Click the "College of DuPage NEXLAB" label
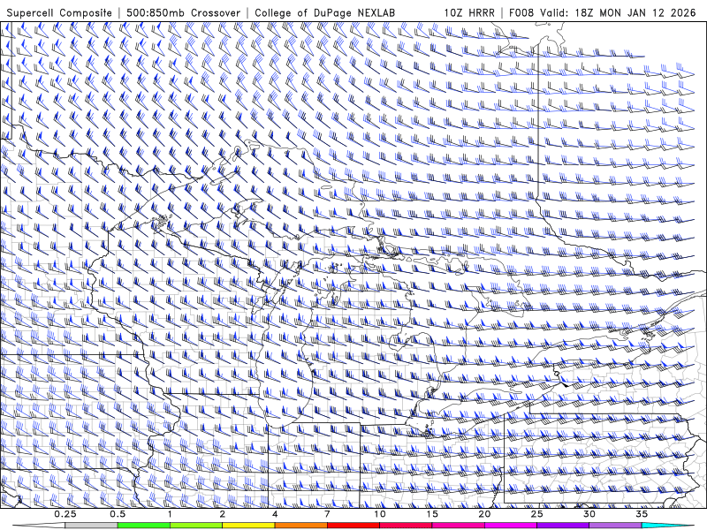 pos(324,12)
